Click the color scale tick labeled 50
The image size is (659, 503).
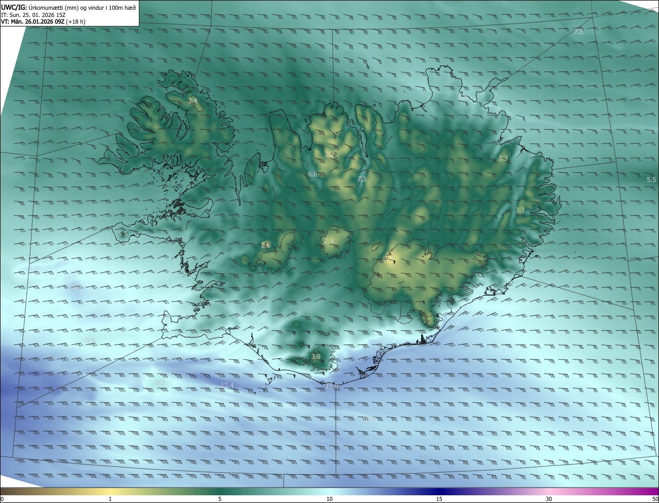655,499
